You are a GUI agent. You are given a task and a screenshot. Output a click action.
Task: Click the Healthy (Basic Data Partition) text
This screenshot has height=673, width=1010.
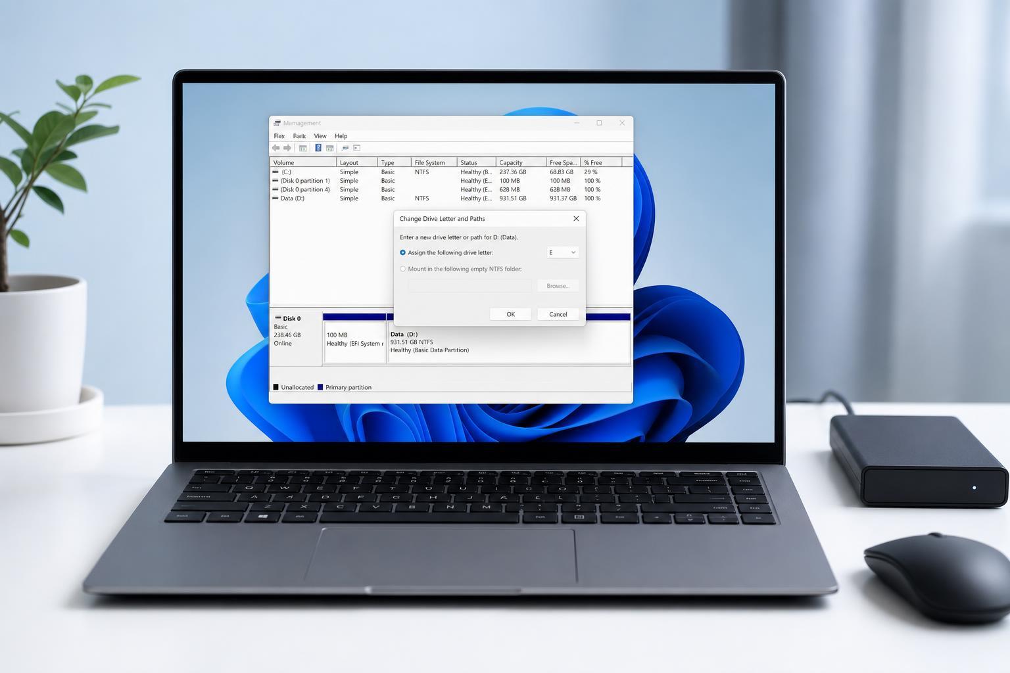430,350
